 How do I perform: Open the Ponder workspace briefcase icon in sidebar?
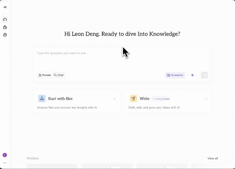pos(5,27)
